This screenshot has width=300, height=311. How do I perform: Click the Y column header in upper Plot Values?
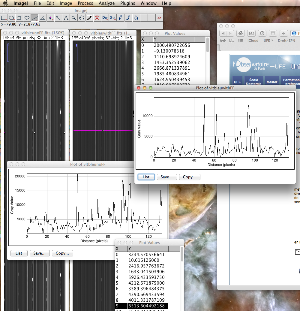tap(174, 39)
